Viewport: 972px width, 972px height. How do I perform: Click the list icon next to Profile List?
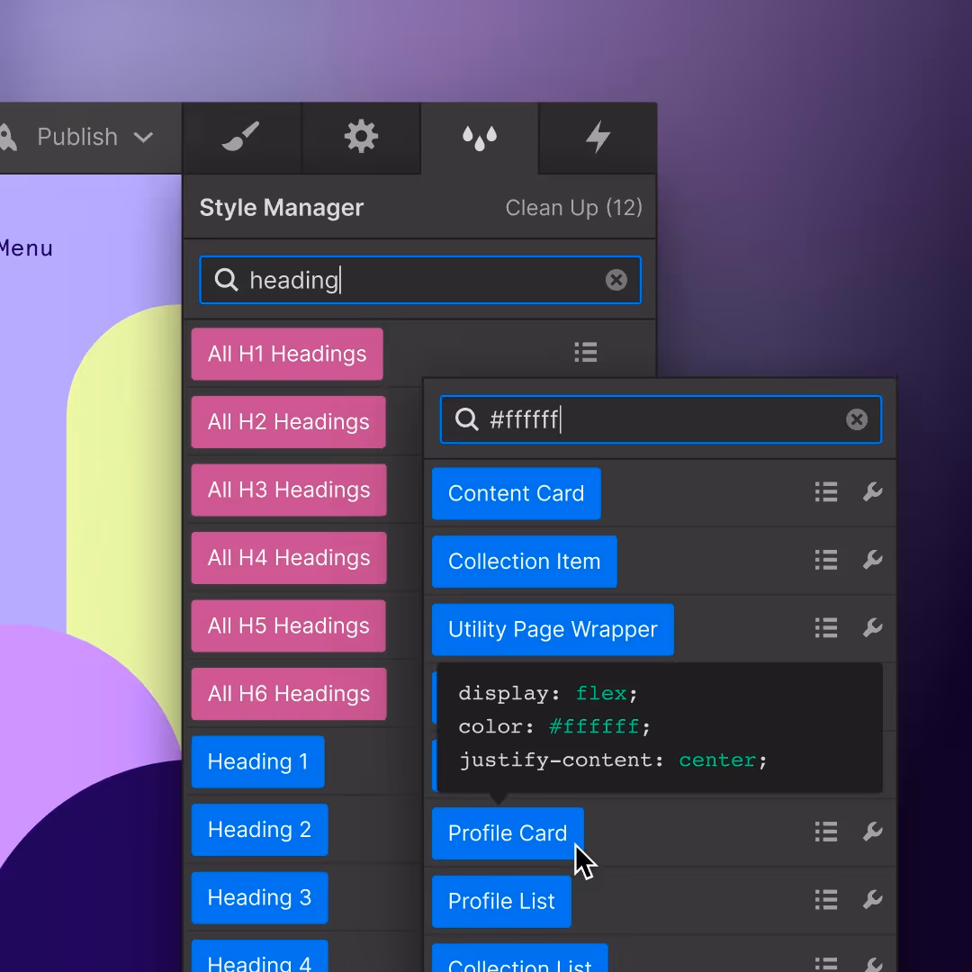point(825,900)
